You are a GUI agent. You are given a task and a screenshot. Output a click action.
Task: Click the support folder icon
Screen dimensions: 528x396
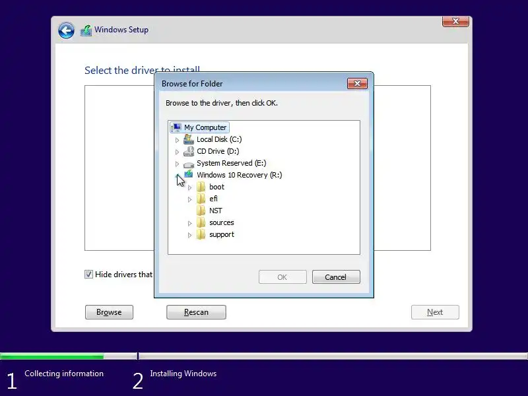[x=201, y=234]
